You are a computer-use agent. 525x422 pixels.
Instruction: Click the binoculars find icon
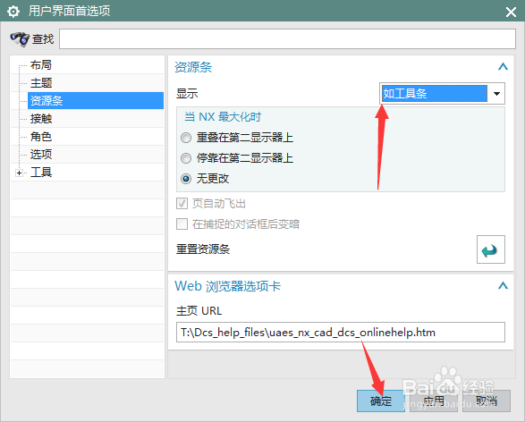[20, 38]
